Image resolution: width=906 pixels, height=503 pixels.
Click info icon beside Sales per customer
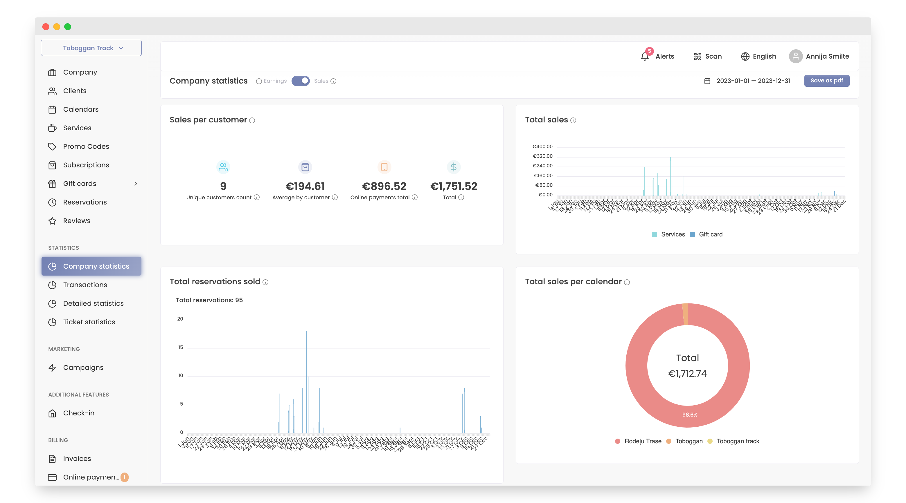coord(252,120)
